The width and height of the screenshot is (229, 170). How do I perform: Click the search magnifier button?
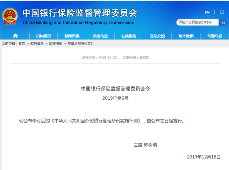(x=223, y=22)
